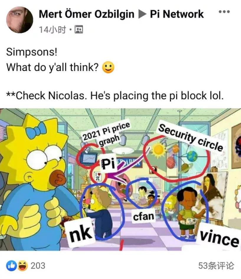Click the 'Pi' label in the meme
Image resolution: width=241 pixels, height=279 pixels.
tap(108, 163)
